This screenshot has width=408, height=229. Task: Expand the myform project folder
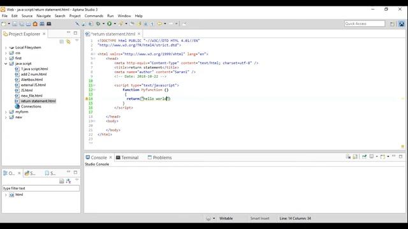(x=6, y=112)
